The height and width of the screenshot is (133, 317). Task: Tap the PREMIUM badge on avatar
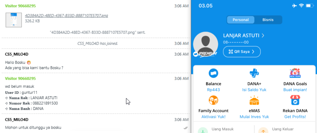pyautogui.click(x=205, y=54)
